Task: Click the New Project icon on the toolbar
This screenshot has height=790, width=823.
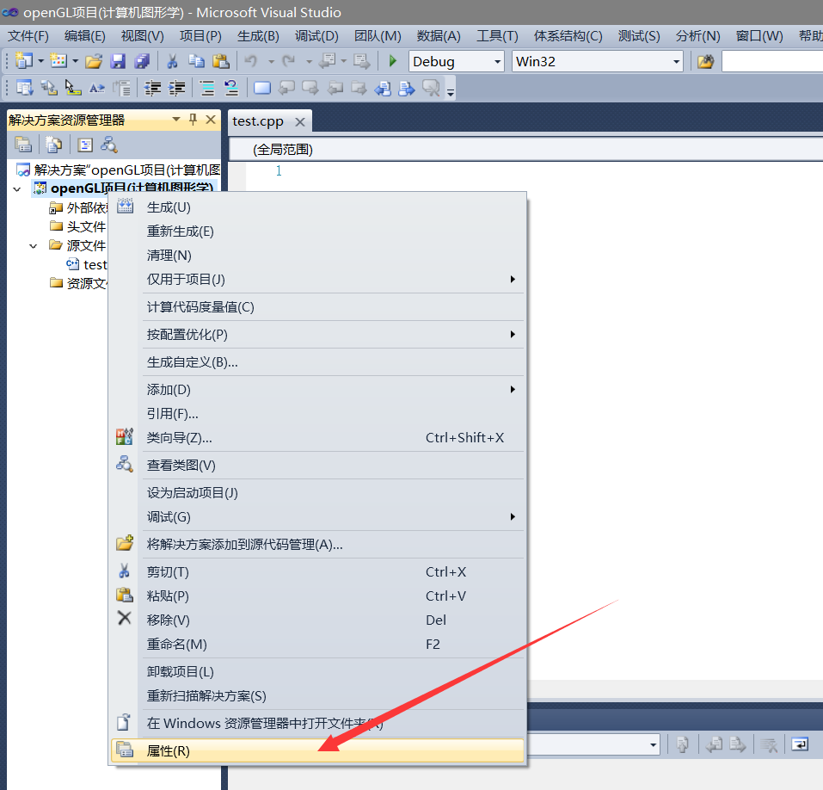Action: click(x=24, y=61)
